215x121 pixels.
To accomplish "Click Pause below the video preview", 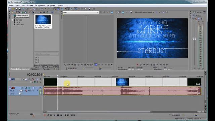I will (x=151, y=65).
